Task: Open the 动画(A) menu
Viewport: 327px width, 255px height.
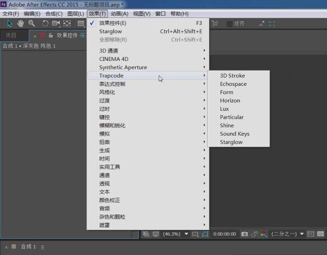Action: 119,13
